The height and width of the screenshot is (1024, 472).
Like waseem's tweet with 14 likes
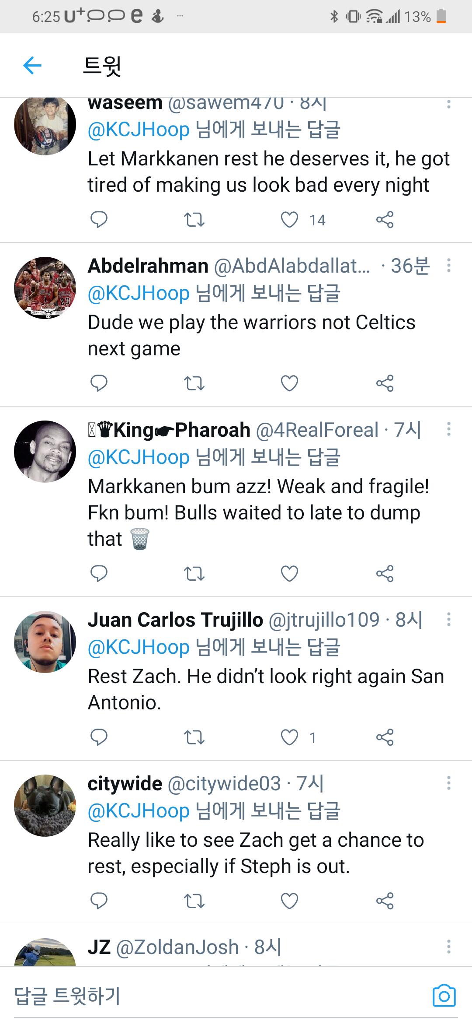289,220
